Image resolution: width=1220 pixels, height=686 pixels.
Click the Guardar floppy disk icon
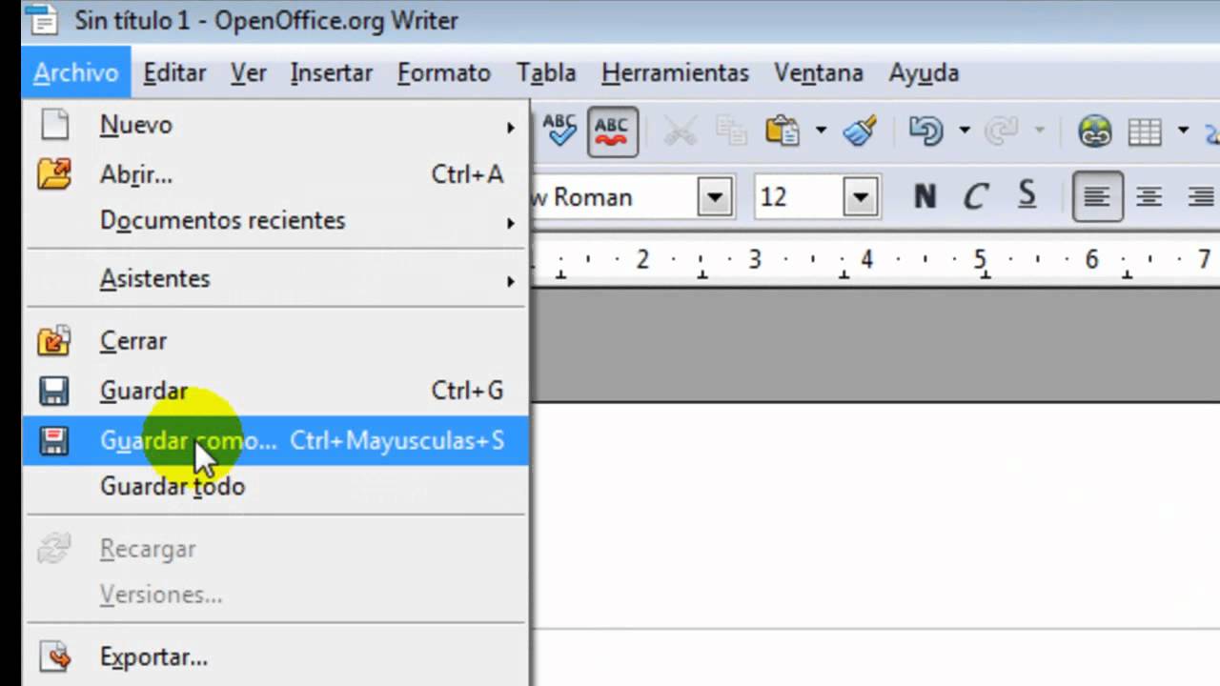[53, 391]
